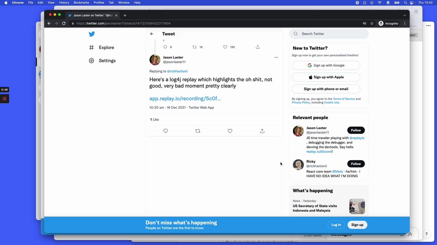Reply to Jason Laster's tweet
The image size is (437, 245).
pyautogui.click(x=166, y=131)
